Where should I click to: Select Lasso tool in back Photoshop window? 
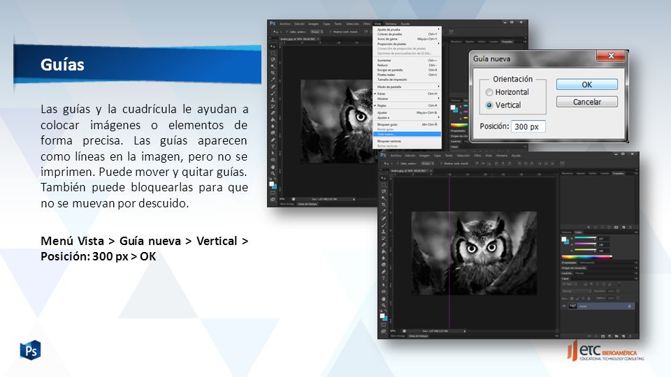click(273, 59)
